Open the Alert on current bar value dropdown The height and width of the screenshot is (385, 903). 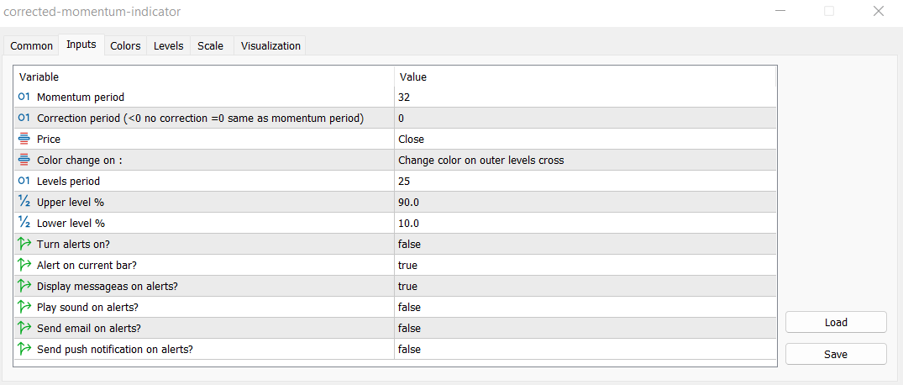[585, 266]
